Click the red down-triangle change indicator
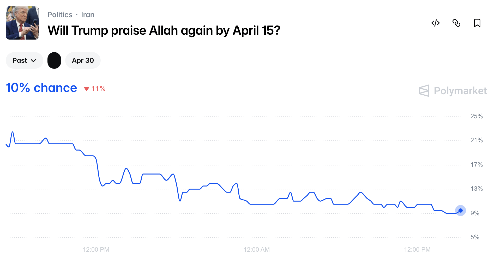Screen dimensions: 495x260 pyautogui.click(x=87, y=89)
